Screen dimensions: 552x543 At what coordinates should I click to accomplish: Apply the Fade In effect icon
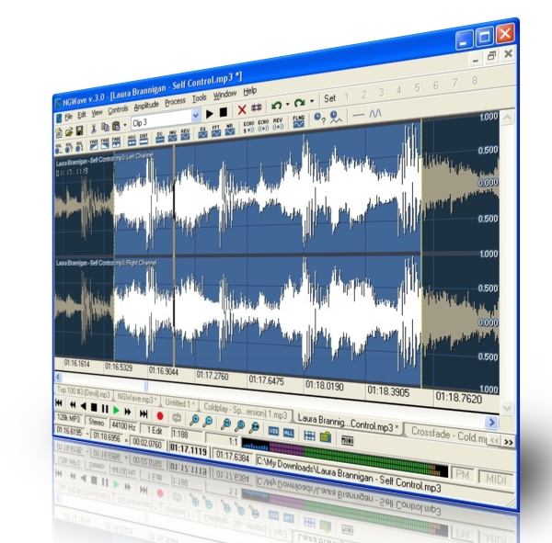tap(94, 145)
